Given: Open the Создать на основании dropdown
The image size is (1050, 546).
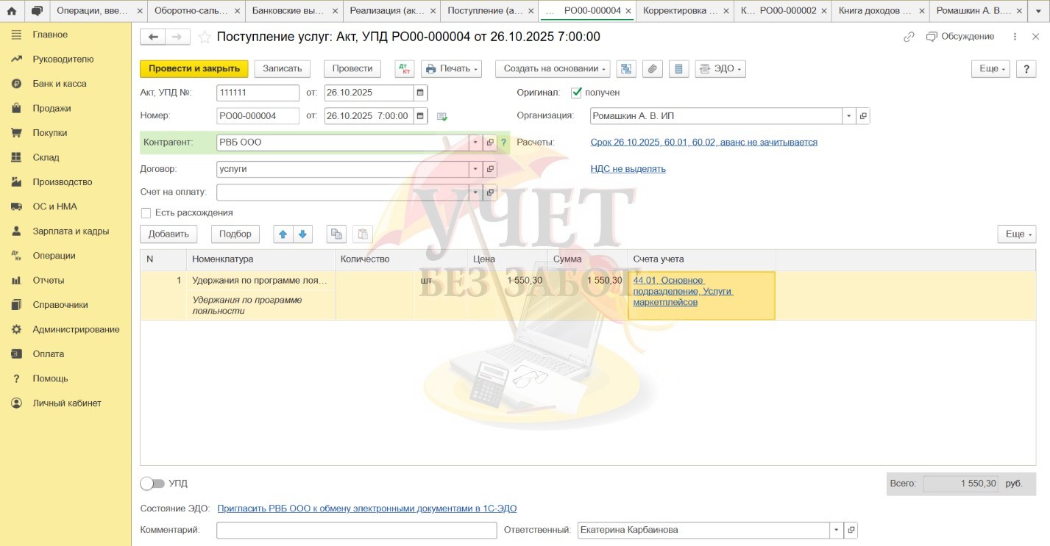Looking at the screenshot, I should [556, 68].
